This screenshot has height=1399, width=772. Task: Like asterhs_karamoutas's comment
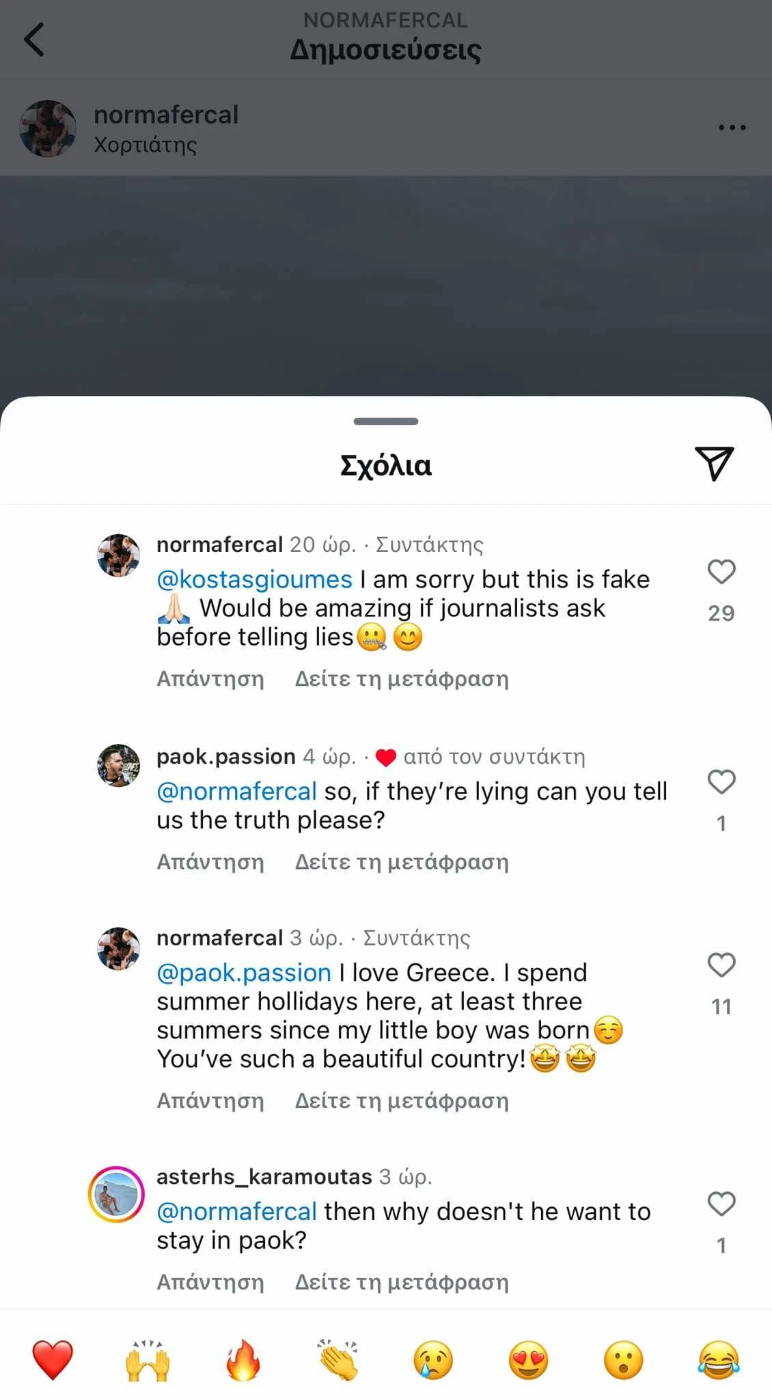point(721,1204)
